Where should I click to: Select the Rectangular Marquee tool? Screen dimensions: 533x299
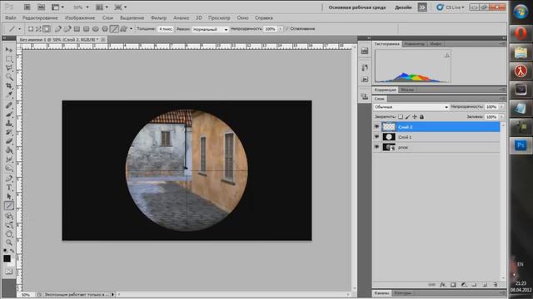pyautogui.click(x=9, y=59)
